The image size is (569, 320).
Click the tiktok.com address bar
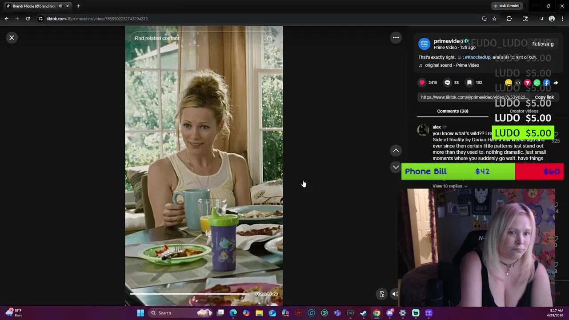(x=258, y=19)
